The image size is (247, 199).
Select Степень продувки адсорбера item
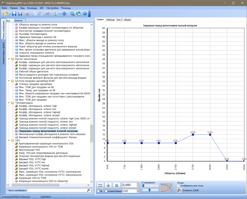tap(35, 84)
